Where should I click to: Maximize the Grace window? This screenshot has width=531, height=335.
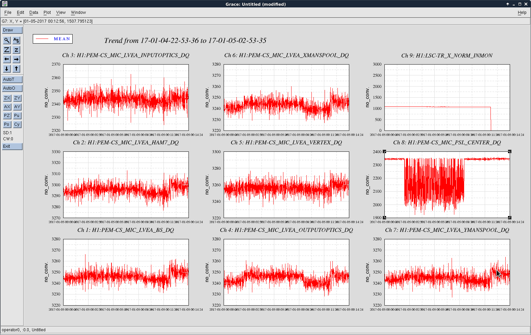click(520, 4)
